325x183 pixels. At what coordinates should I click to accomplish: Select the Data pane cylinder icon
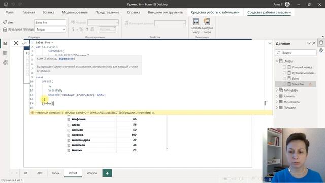(x=321, y=43)
